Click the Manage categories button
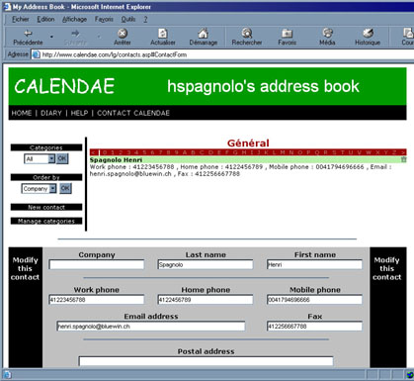 click(46, 221)
